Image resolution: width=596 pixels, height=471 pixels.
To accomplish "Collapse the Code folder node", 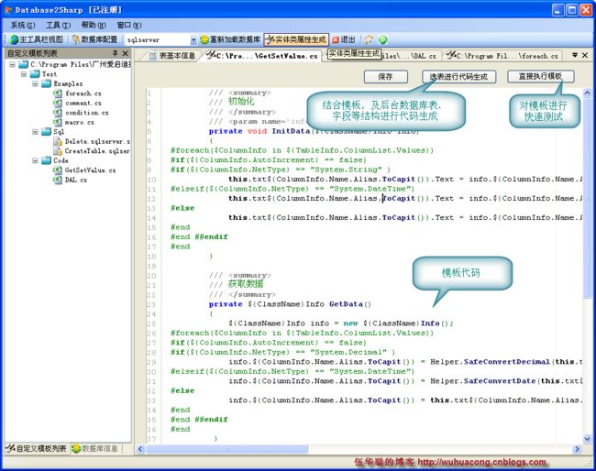I will [35, 160].
